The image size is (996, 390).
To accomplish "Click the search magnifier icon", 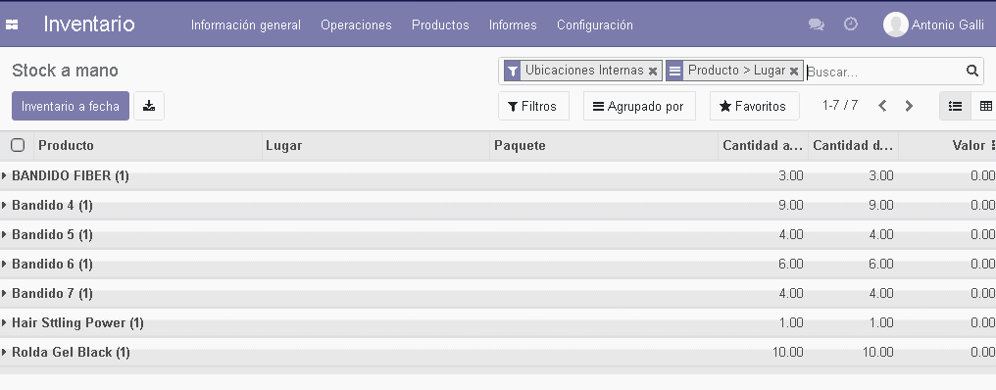I will pos(971,71).
